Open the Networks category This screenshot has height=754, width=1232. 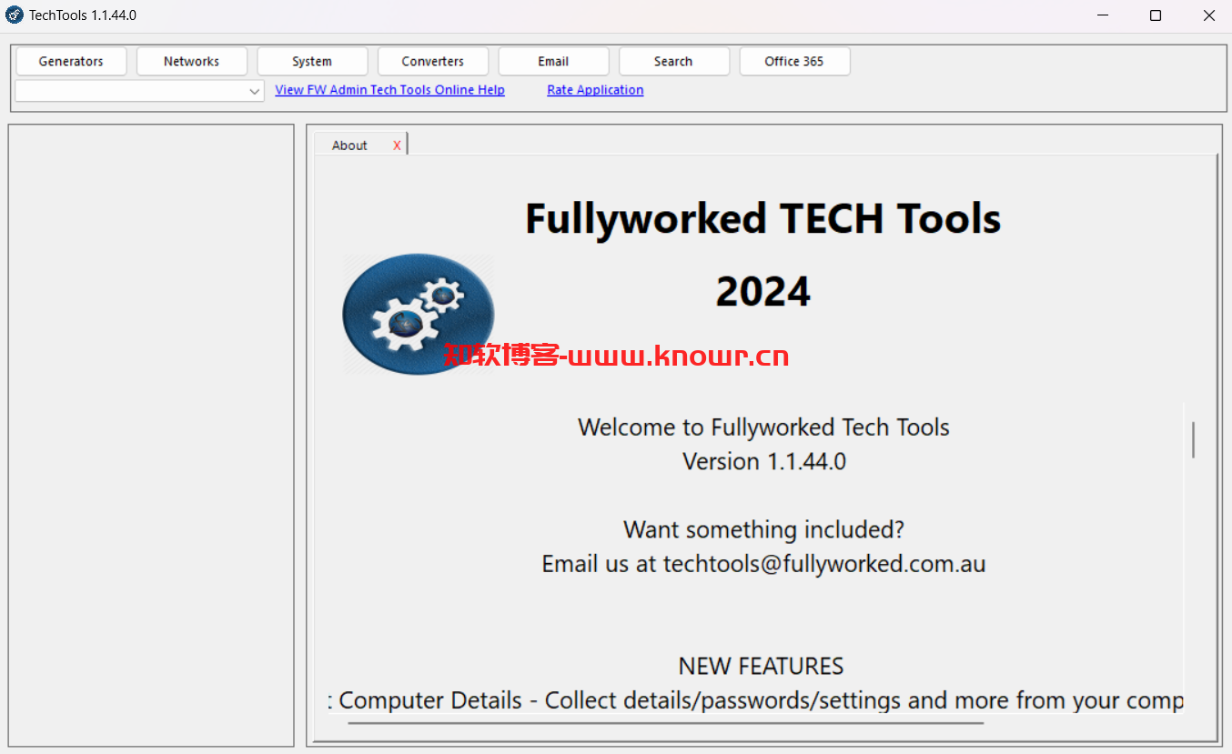tap(191, 62)
